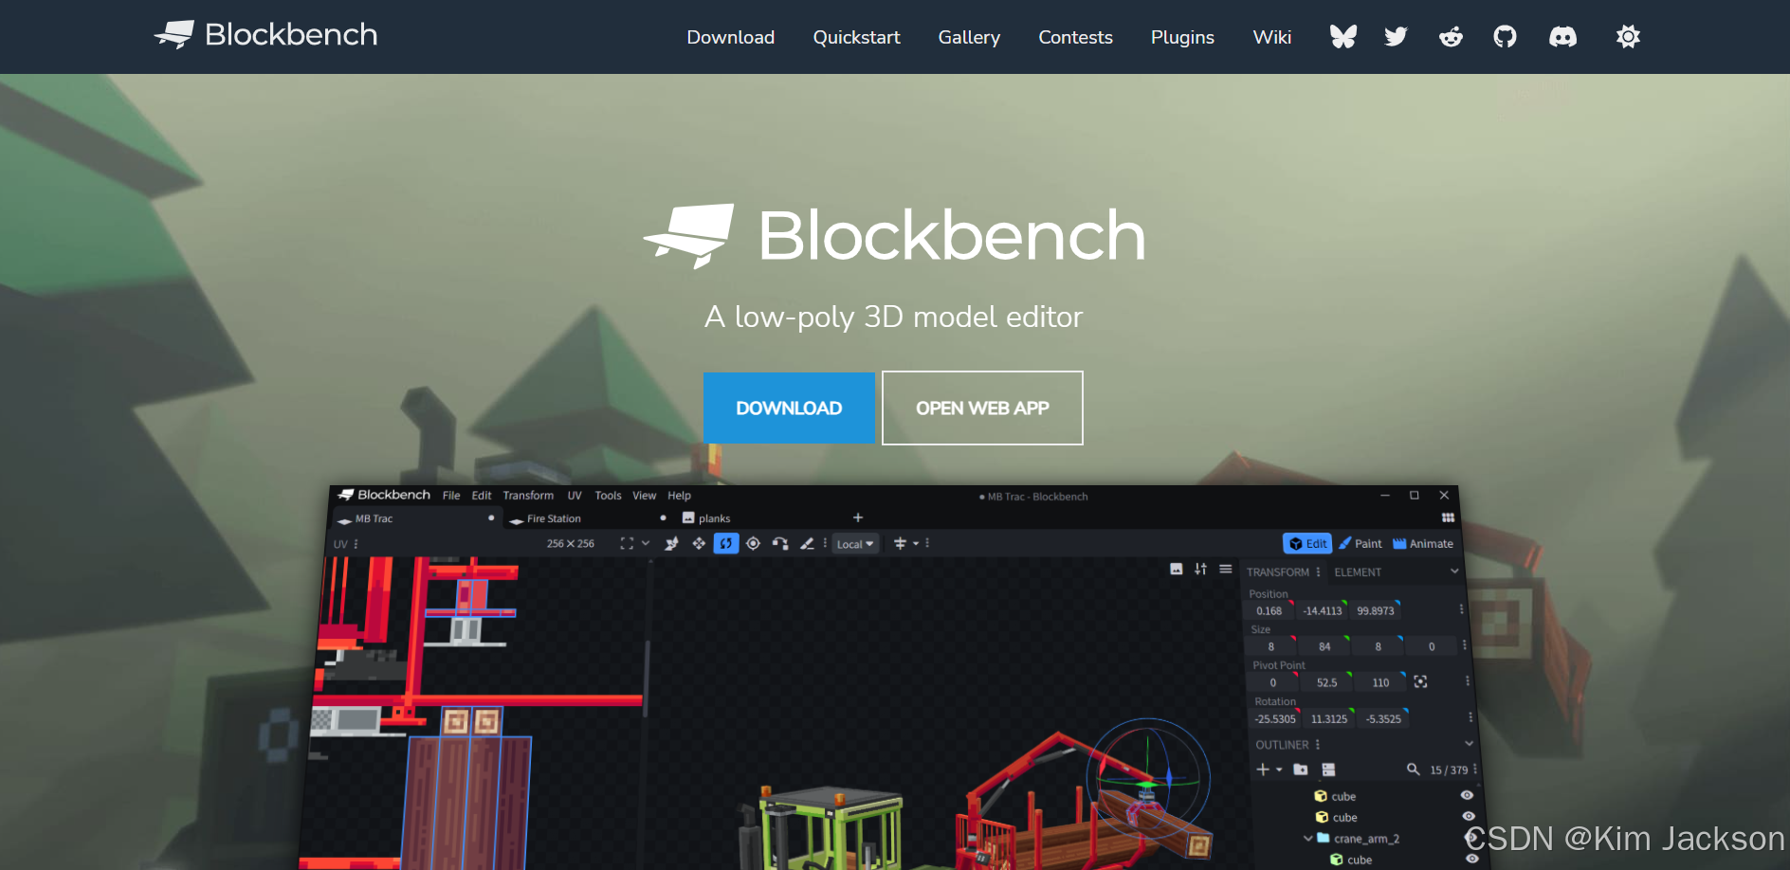Click the OPEN WEB APP button
Image resolution: width=1790 pixels, height=870 pixels.
pyautogui.click(x=982, y=408)
